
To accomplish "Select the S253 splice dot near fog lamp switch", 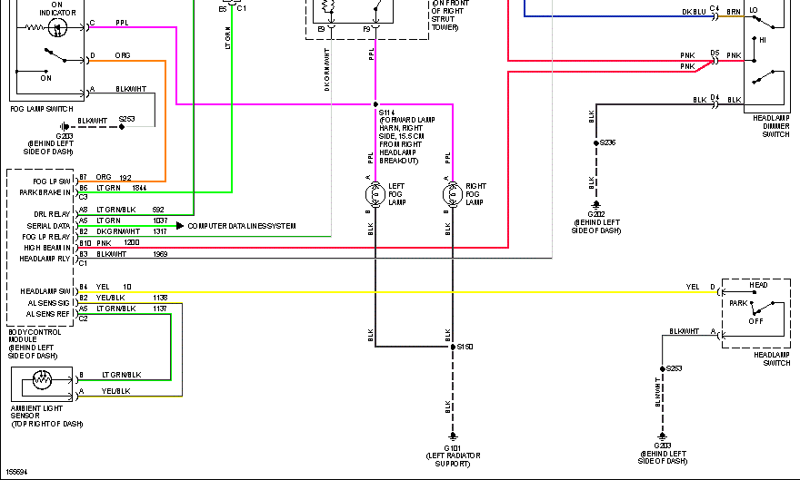I will coord(122,127).
